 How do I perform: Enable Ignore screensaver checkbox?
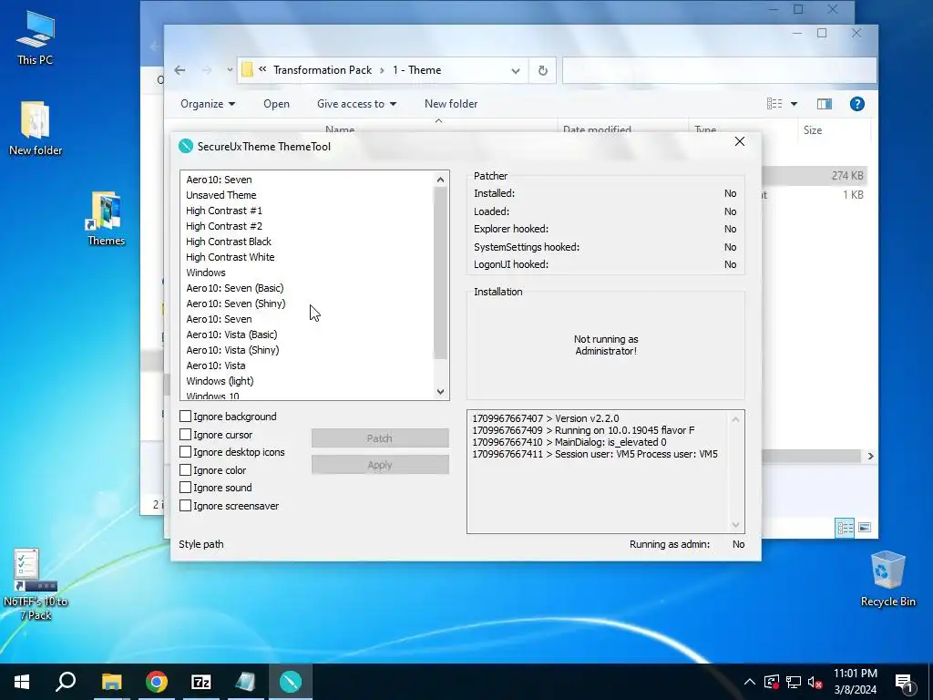point(186,505)
